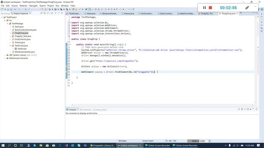Collapse the src folder node
The image size is (264, 148).
pyautogui.click(x=5, y=21)
